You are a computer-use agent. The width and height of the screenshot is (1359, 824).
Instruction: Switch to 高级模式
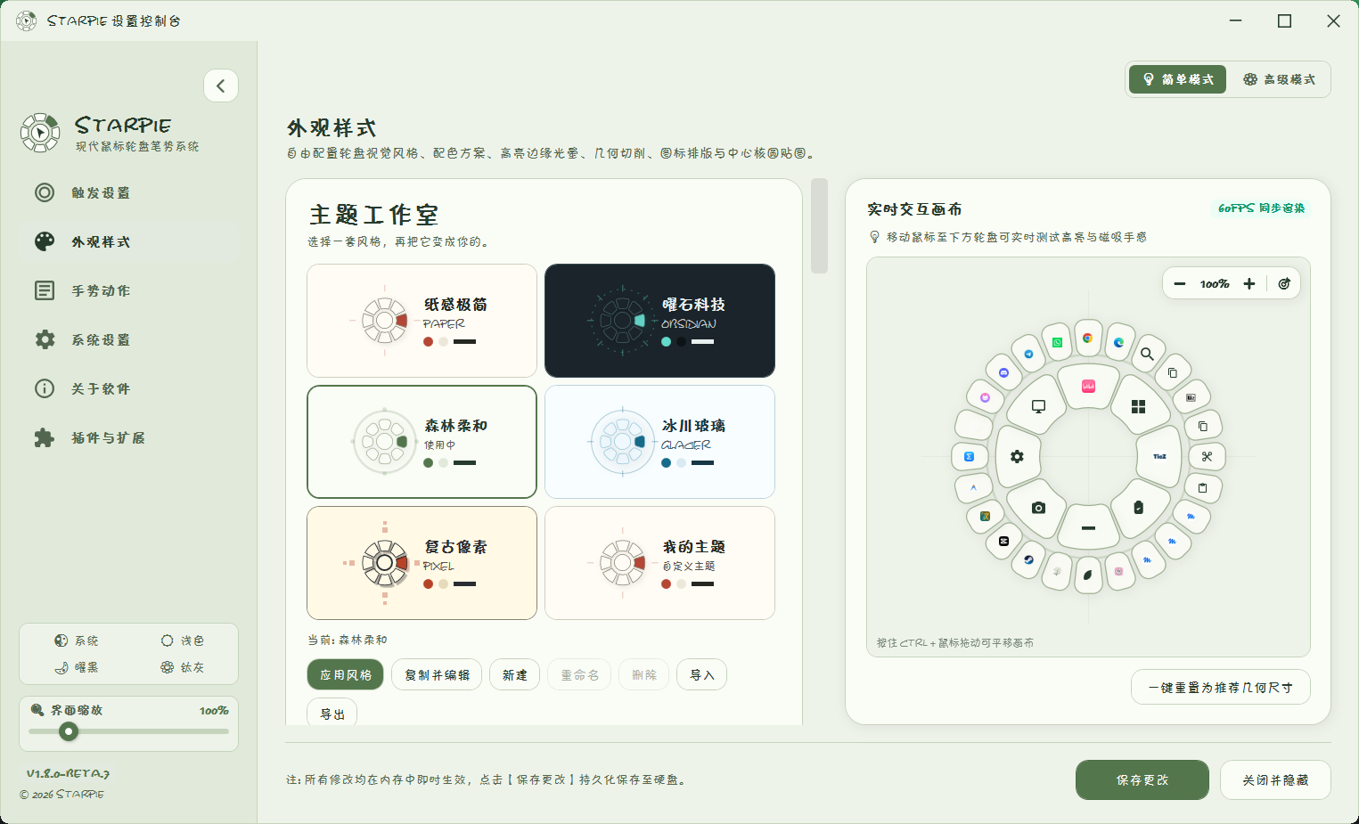click(1279, 79)
